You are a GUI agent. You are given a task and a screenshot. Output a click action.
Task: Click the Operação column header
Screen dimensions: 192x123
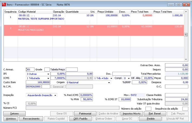coord(59,12)
